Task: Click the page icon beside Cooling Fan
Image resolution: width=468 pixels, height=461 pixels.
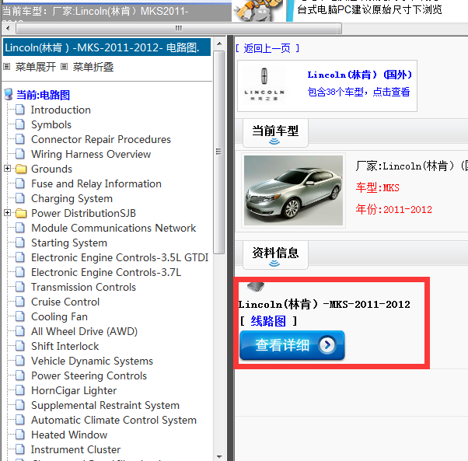Action: coord(20,316)
